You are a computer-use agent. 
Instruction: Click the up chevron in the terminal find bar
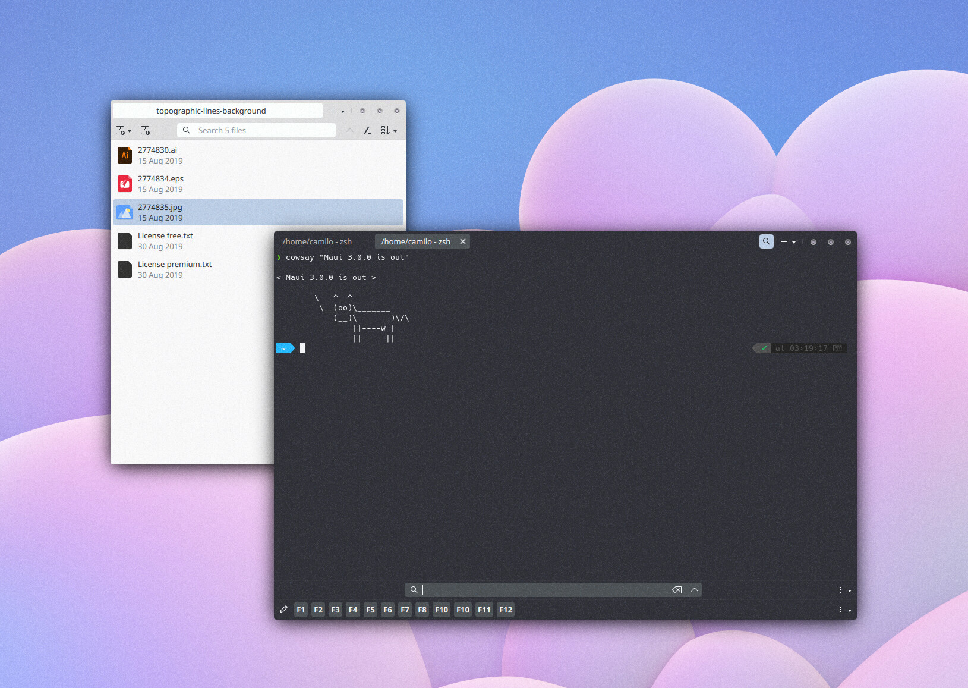(694, 590)
